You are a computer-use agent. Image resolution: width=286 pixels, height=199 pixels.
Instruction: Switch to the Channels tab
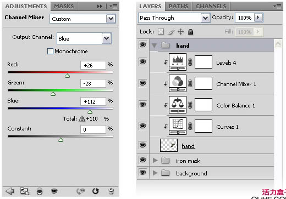[211, 6]
